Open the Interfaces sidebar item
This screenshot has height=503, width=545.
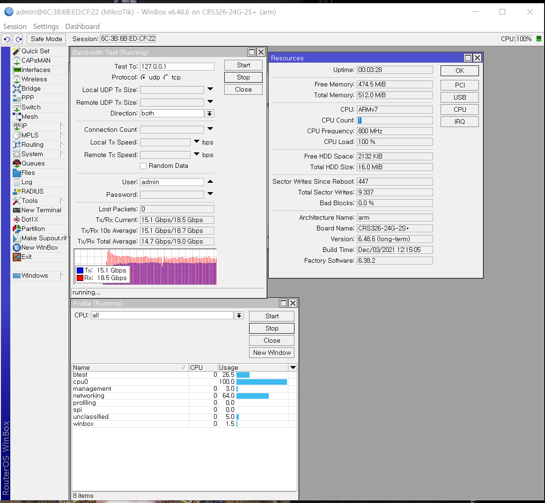tap(36, 70)
